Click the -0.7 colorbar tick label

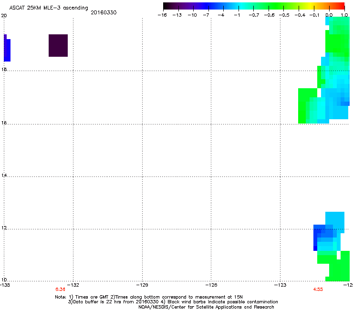[254, 15]
